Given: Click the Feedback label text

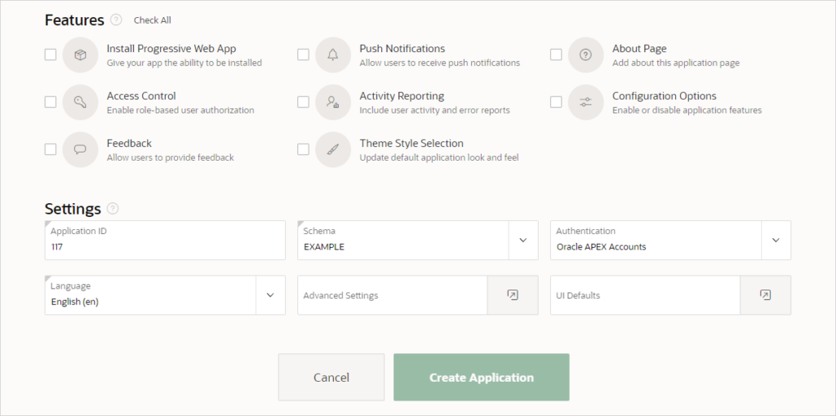Looking at the screenshot, I should point(129,144).
